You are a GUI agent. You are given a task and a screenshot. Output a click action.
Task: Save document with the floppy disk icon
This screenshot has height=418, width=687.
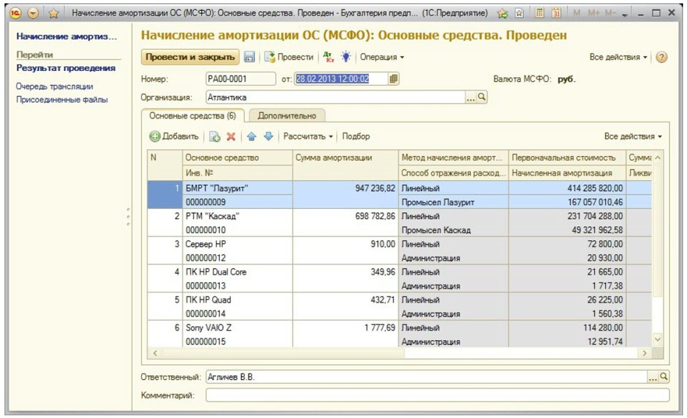[x=250, y=57]
